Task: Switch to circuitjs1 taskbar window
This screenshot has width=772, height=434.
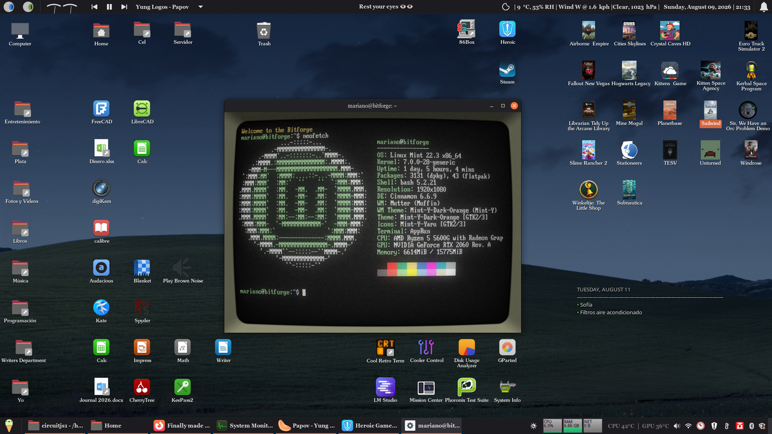Action: tap(55, 426)
